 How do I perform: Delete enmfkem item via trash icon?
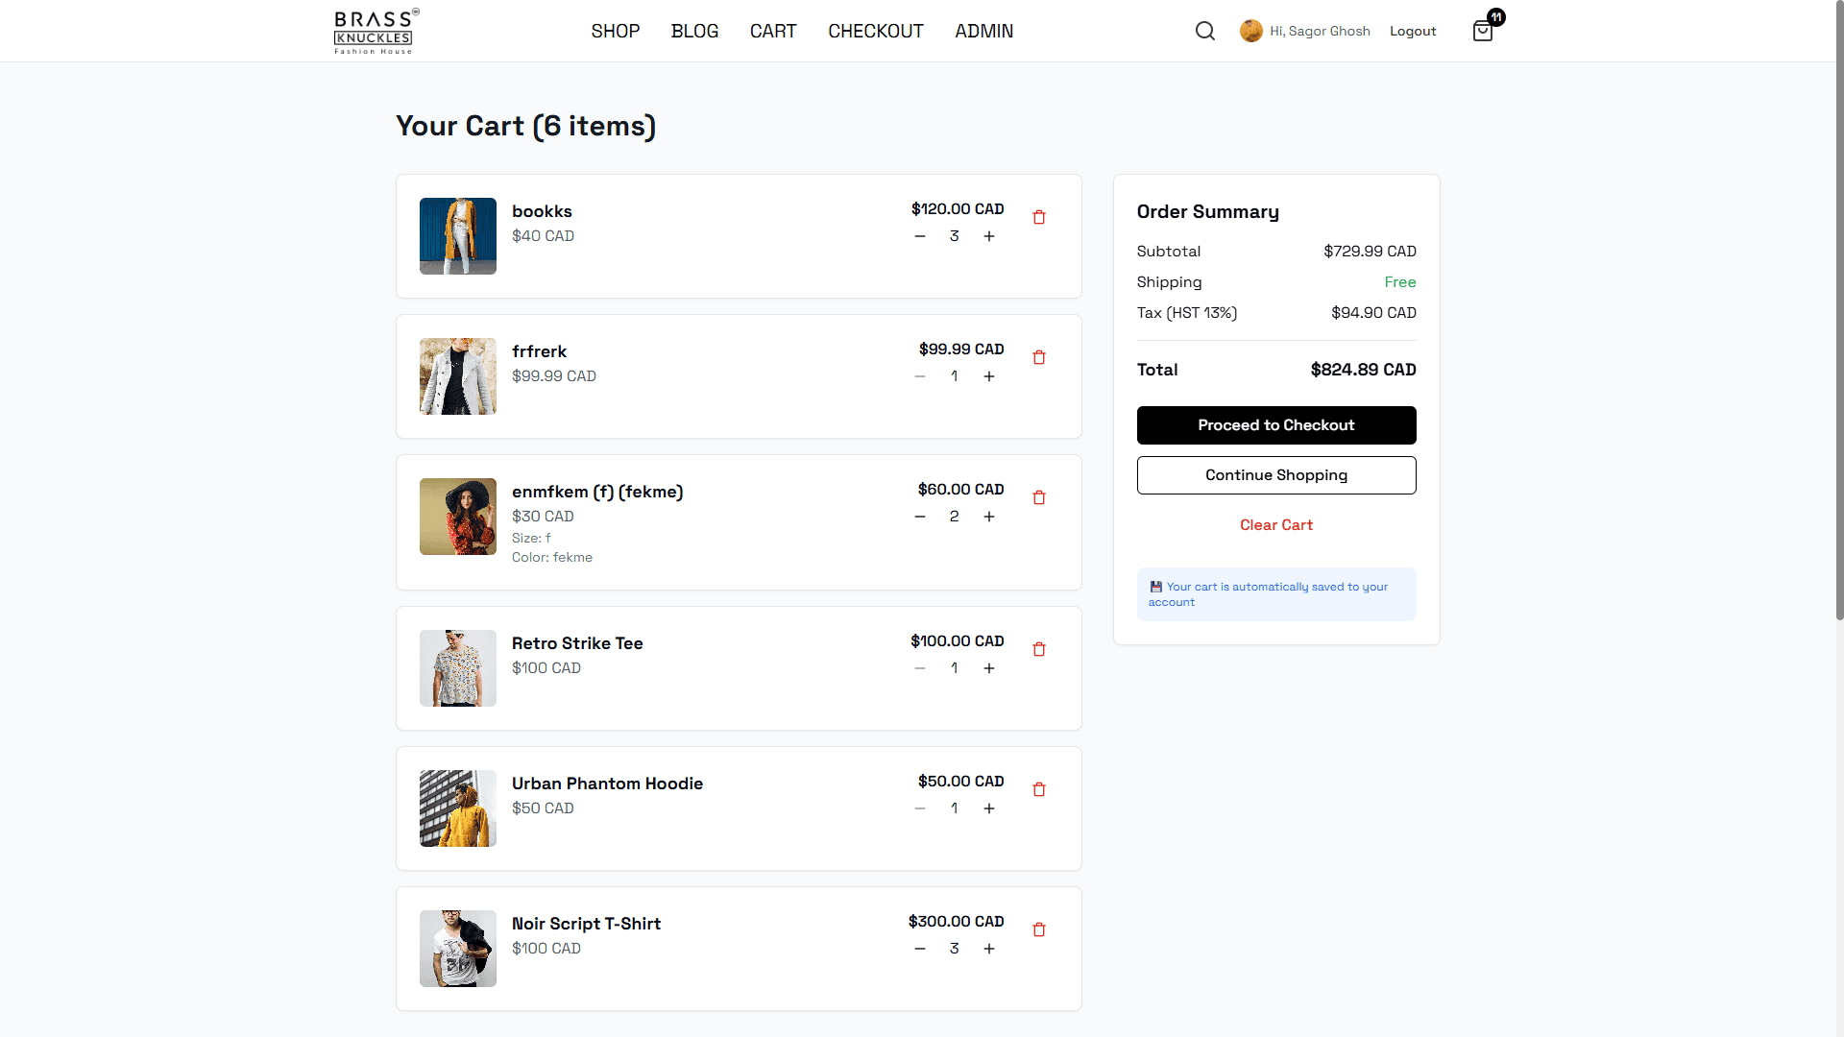click(1039, 497)
